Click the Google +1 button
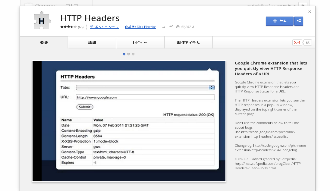 click(x=297, y=42)
